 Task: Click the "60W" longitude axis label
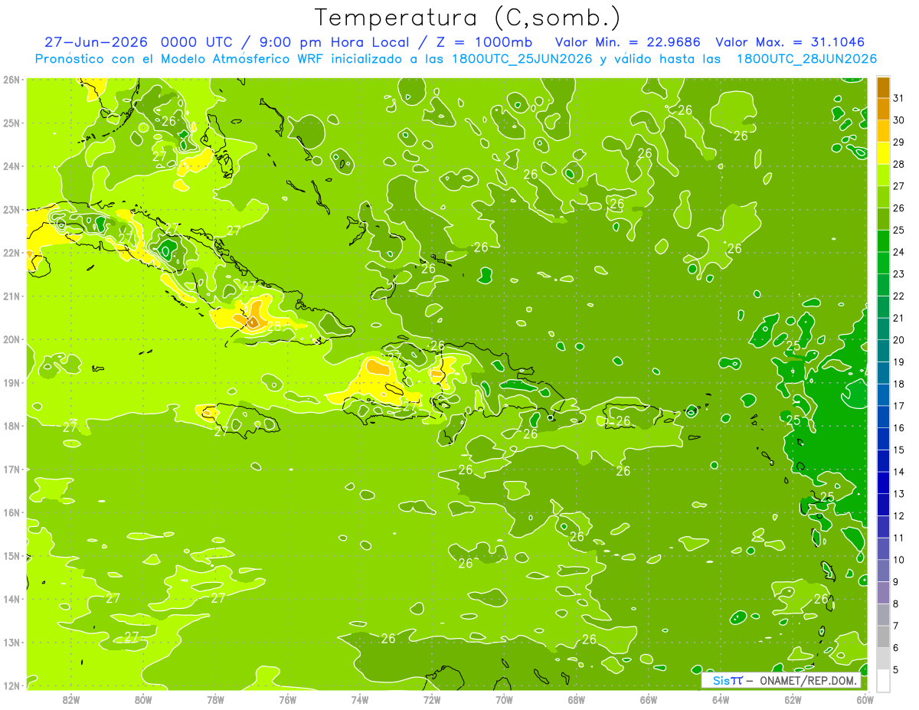click(x=865, y=699)
